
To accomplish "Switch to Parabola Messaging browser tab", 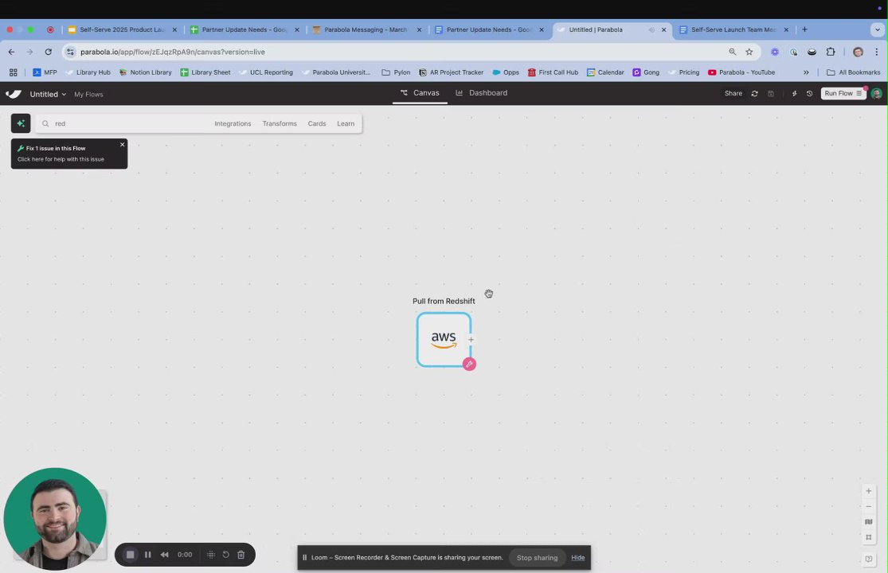I will click(x=366, y=29).
